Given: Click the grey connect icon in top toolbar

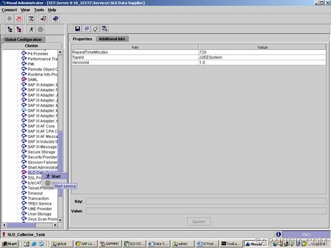Looking at the screenshot, I should pos(10,19).
